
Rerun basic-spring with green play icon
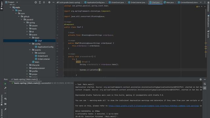click(5, 84)
